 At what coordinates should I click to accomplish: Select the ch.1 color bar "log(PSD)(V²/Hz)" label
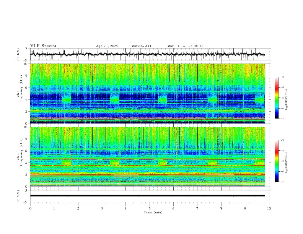coord(287,100)
